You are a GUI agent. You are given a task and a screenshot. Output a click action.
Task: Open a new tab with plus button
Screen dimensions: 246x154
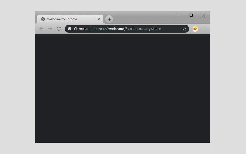[109, 19]
